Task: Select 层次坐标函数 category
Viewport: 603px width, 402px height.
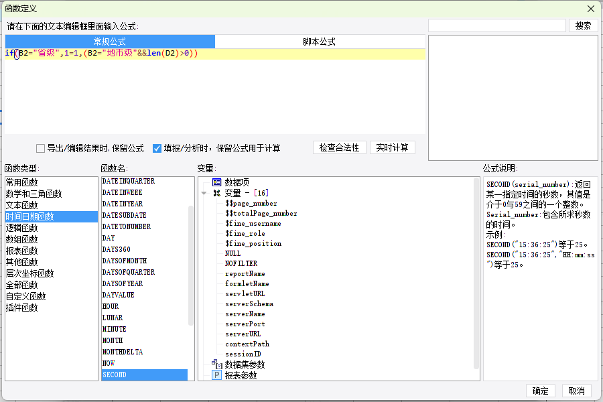Action: [x=51, y=273]
